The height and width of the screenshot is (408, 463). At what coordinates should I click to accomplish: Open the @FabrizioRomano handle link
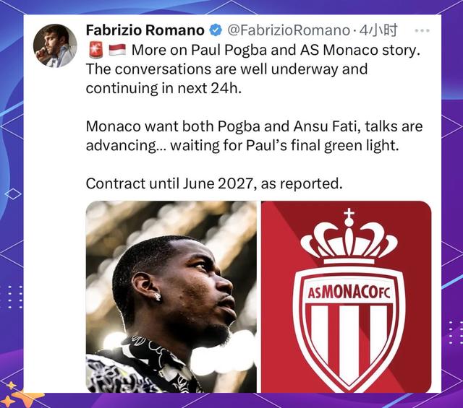pyautogui.click(x=289, y=30)
